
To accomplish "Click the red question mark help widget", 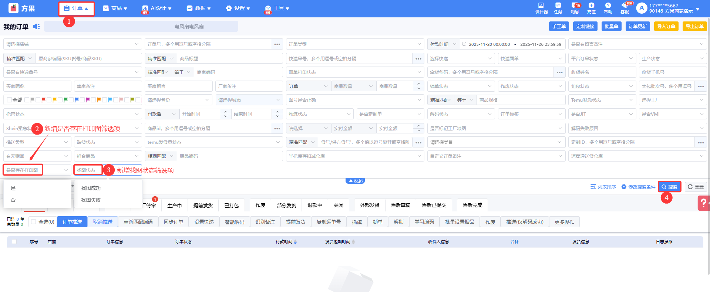I will (703, 203).
